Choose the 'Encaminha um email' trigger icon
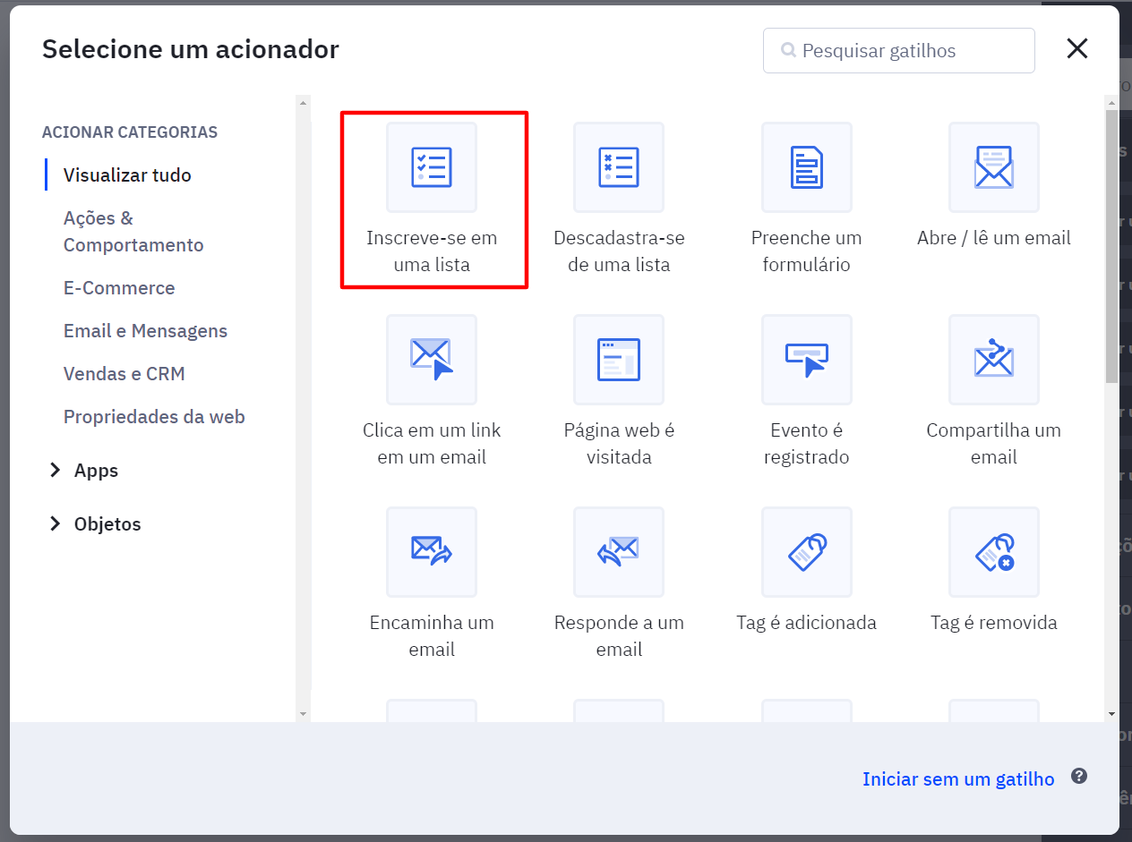1132x842 pixels. [x=432, y=552]
